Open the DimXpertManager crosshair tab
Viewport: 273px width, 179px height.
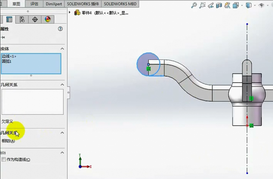tap(35, 19)
